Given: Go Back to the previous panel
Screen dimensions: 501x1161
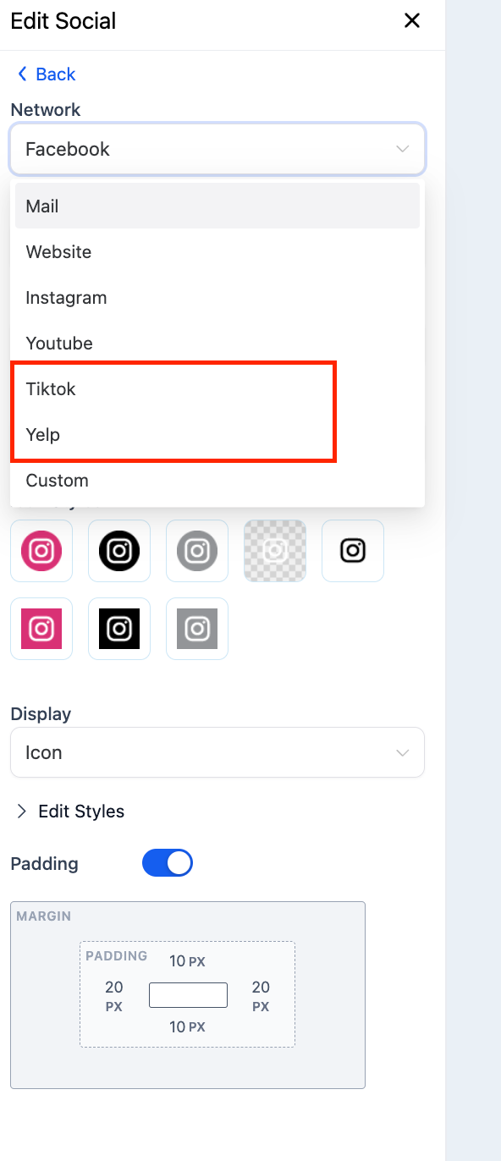Looking at the screenshot, I should pos(47,74).
